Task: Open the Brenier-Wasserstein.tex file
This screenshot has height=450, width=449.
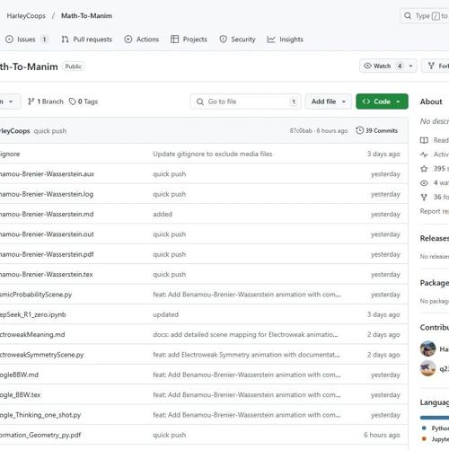Action: tap(47, 274)
